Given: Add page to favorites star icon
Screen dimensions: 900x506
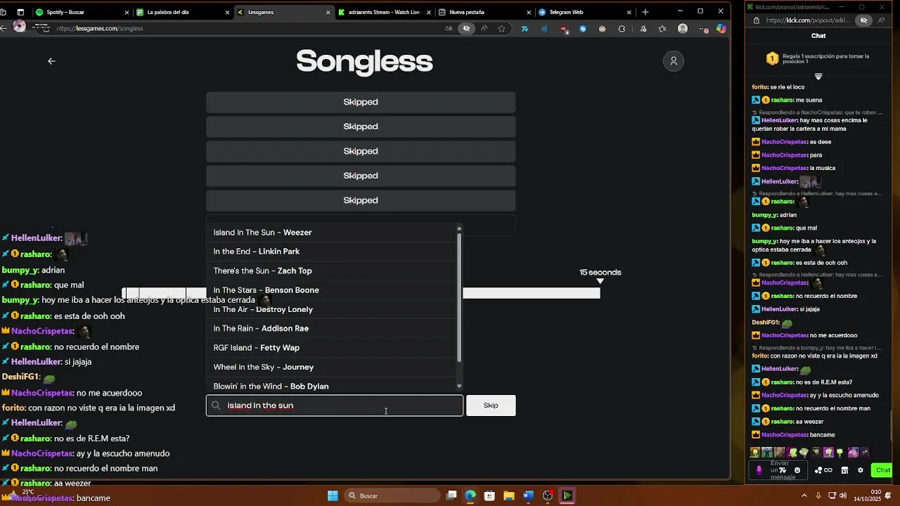Looking at the screenshot, I should pos(501,29).
